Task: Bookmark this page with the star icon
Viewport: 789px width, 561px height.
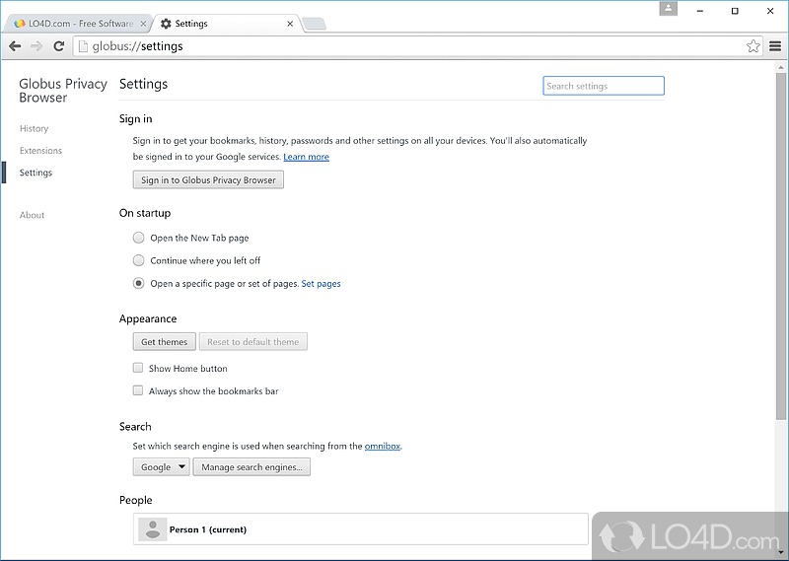Action: coord(753,45)
